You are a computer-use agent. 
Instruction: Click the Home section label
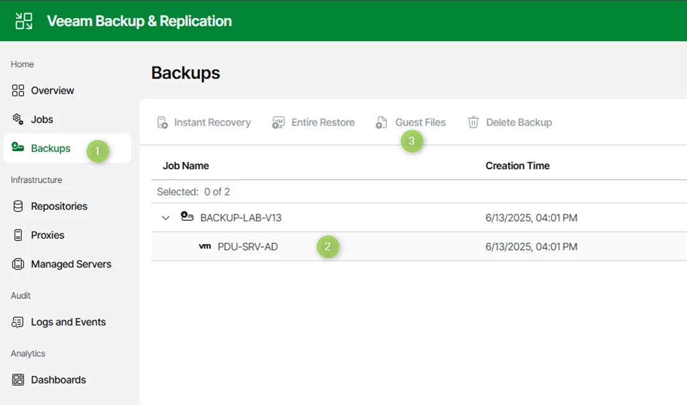(x=22, y=64)
